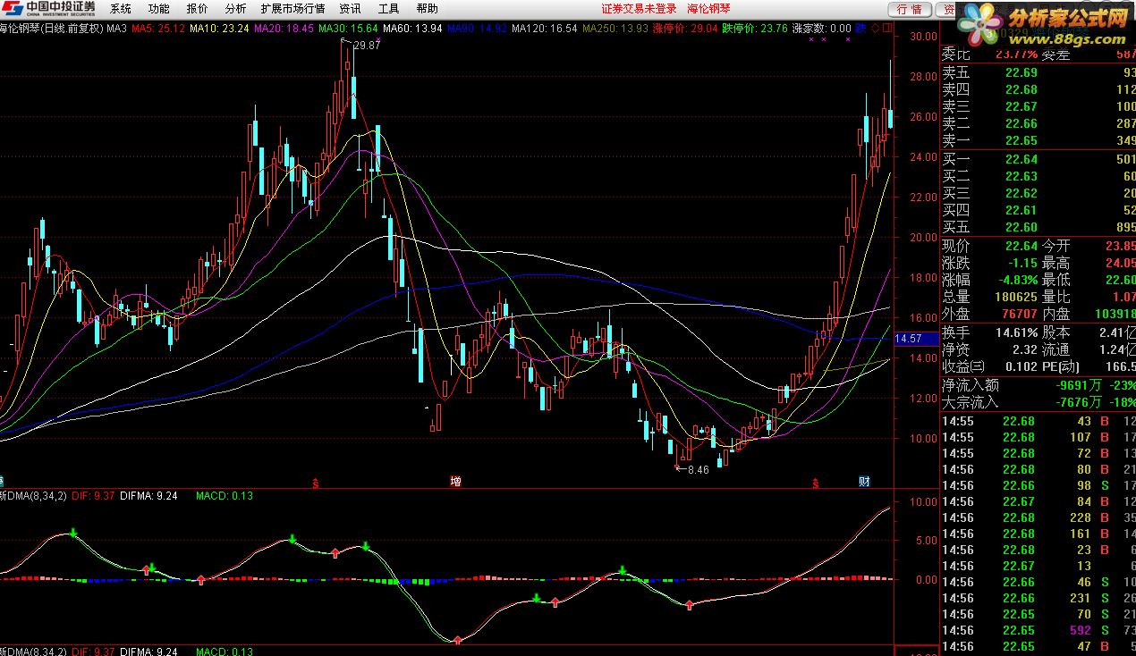Click the 跌停价: 23.76 label
This screenshot has width=1136, height=656.
pos(756,29)
